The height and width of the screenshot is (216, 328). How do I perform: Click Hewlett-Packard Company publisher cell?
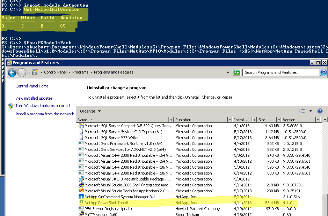(197, 209)
